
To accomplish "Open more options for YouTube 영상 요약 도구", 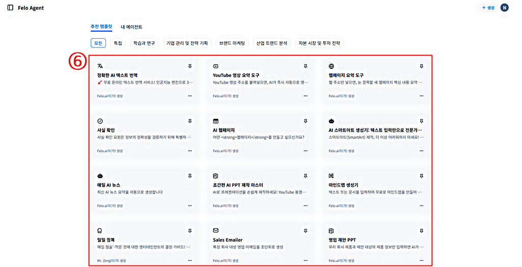I will [306, 96].
